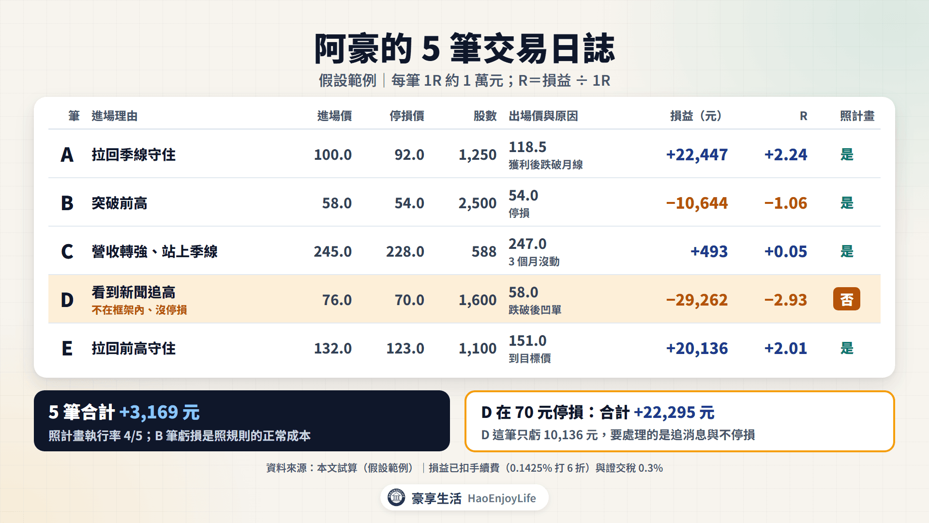Click loss value −29,262
929x523 pixels.
pyautogui.click(x=697, y=300)
